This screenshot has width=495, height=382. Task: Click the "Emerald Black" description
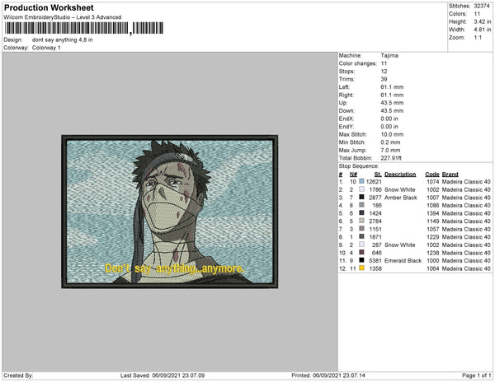(x=403, y=260)
